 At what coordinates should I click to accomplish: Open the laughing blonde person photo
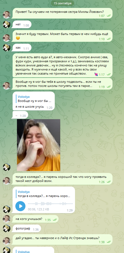[39, 145]
